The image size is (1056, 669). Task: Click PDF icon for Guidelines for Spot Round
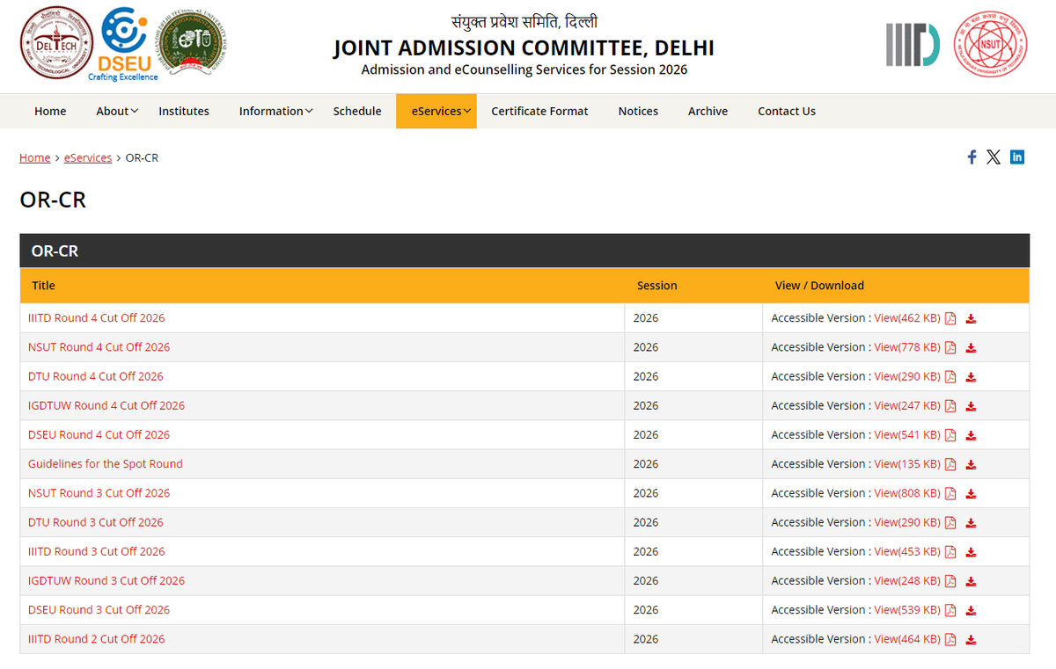click(950, 464)
